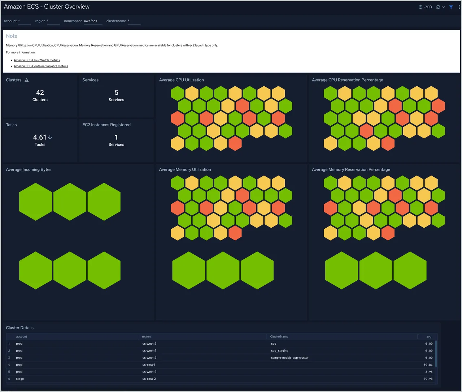Sort table by ClusterName column header
462x392 pixels.
point(279,337)
